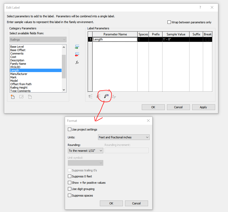Click OK in the Format dialog
Viewport: 228px width, 212px height.
[x=111, y=203]
